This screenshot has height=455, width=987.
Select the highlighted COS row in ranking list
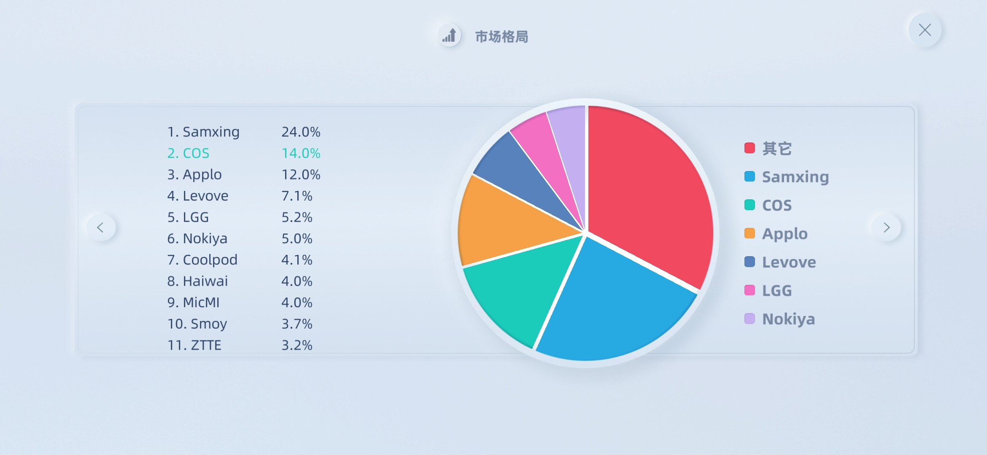coord(244,153)
